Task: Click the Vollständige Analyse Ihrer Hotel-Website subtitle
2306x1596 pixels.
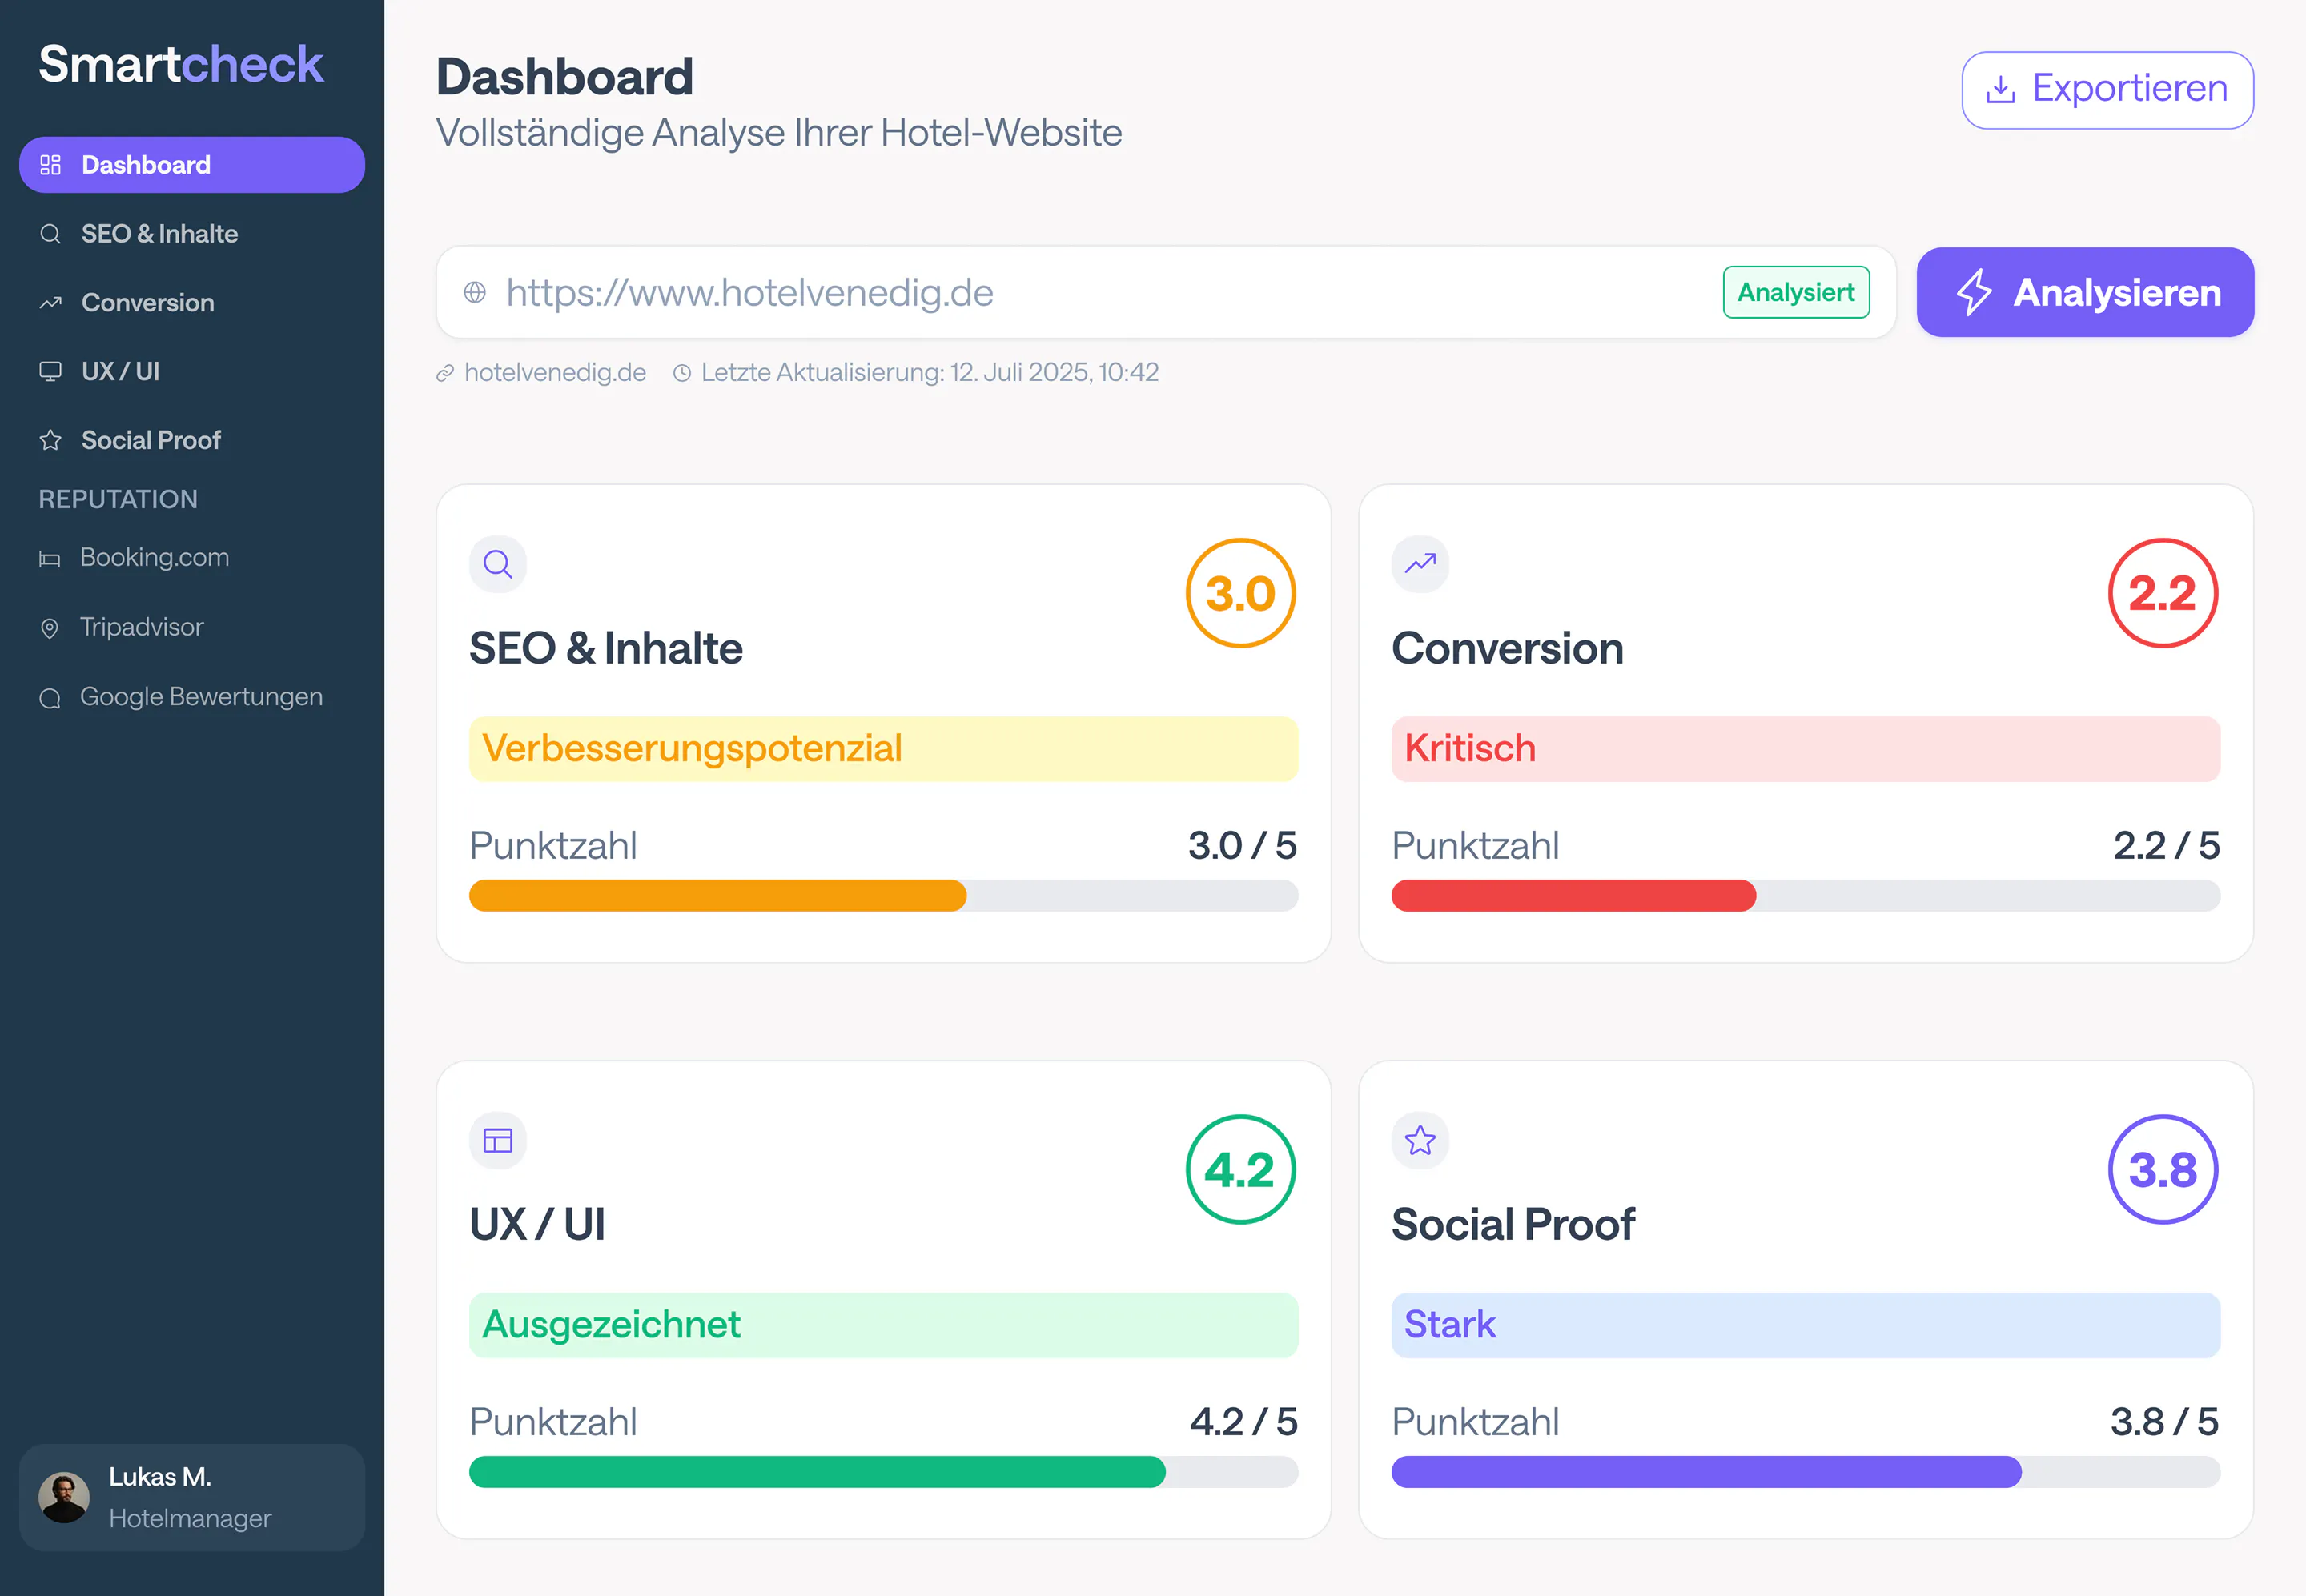Action: click(x=779, y=133)
